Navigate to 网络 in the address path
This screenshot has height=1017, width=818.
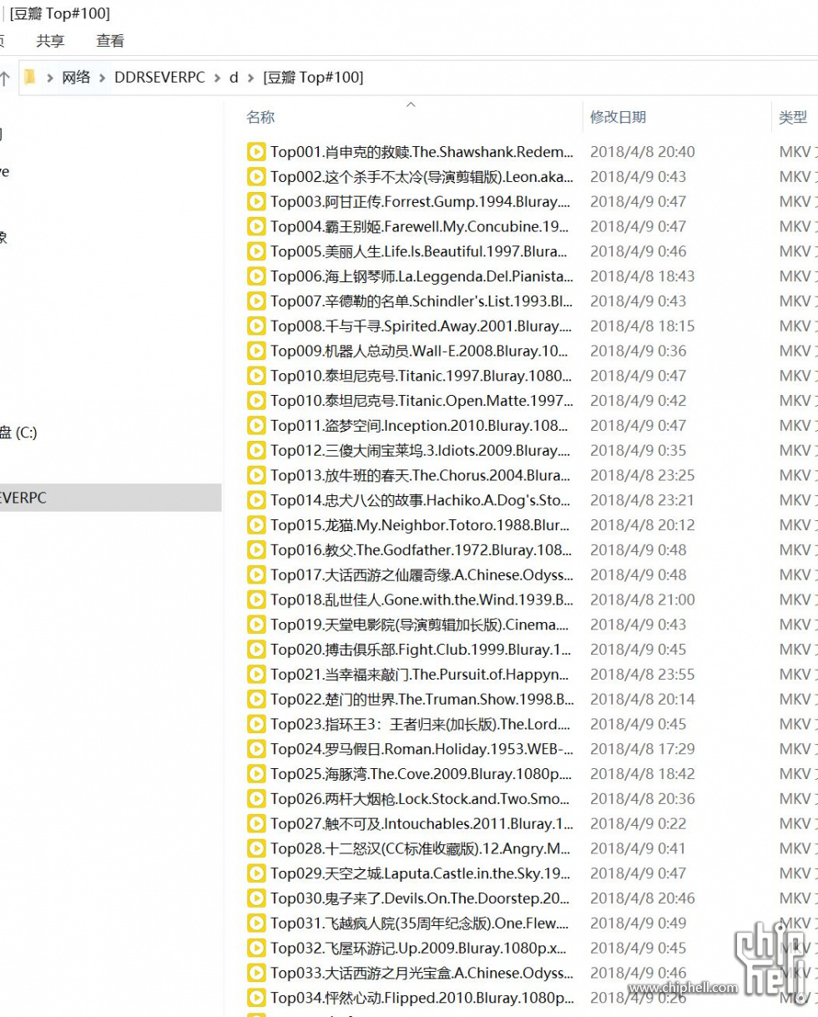tap(76, 77)
